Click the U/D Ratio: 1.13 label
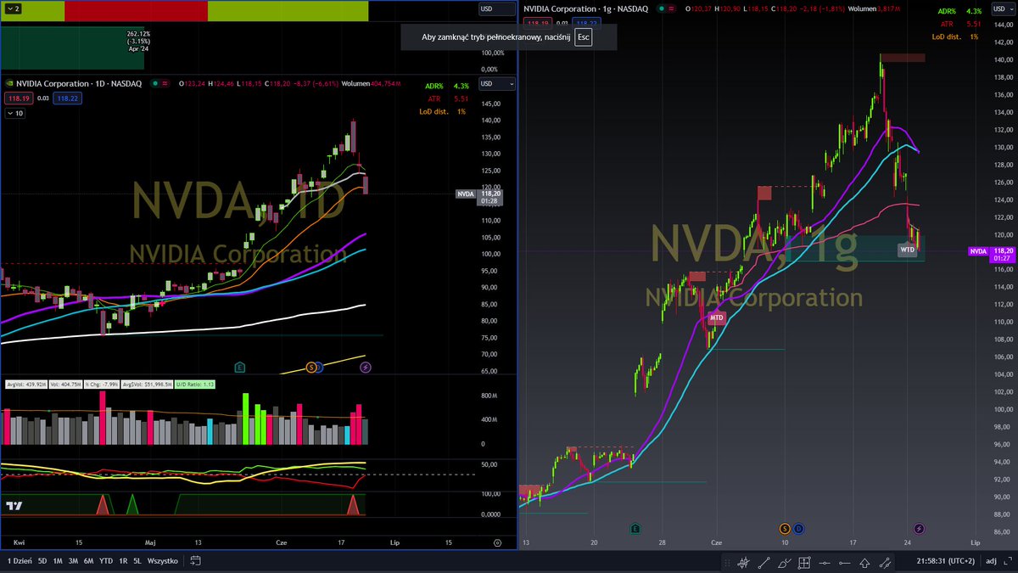The height and width of the screenshot is (573, 1018). [195, 385]
